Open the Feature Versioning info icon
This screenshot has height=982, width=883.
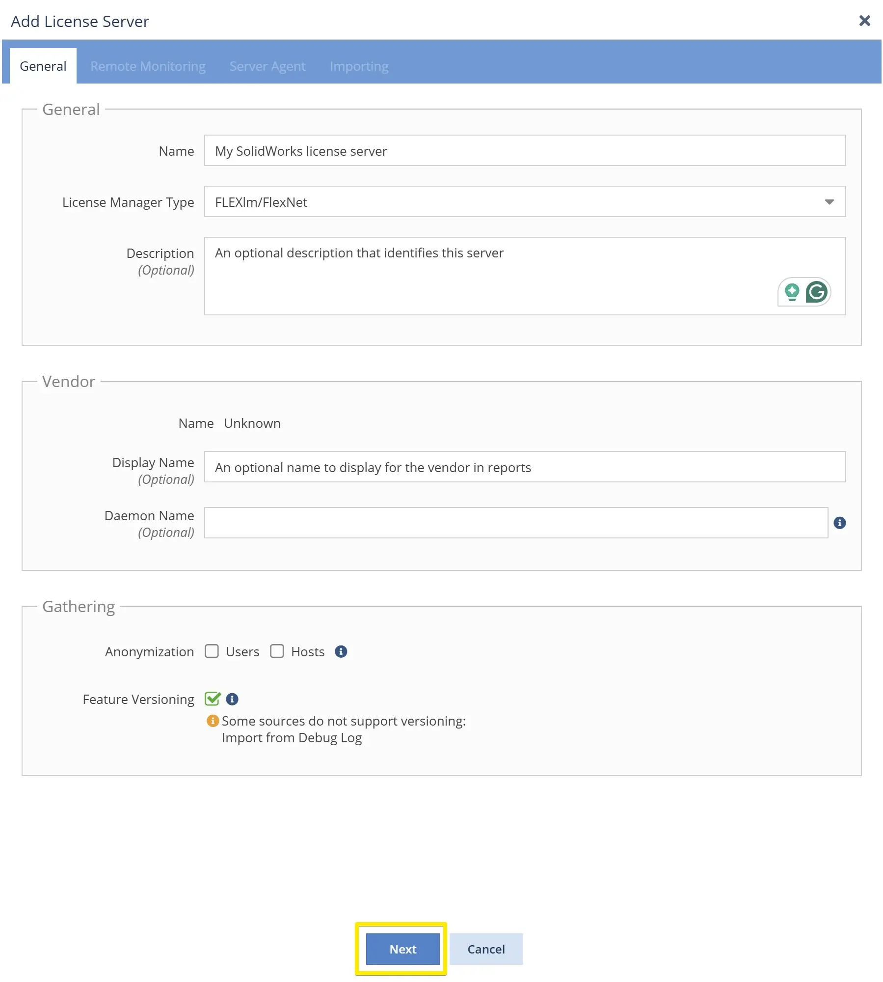click(232, 699)
